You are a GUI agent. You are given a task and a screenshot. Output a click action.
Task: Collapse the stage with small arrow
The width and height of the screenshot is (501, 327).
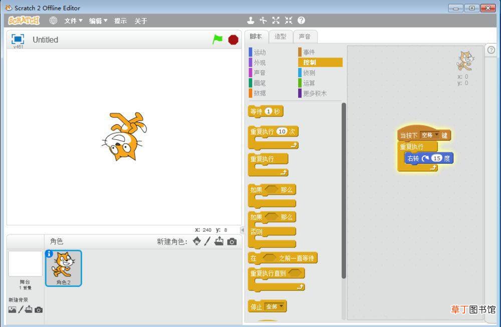click(x=242, y=230)
